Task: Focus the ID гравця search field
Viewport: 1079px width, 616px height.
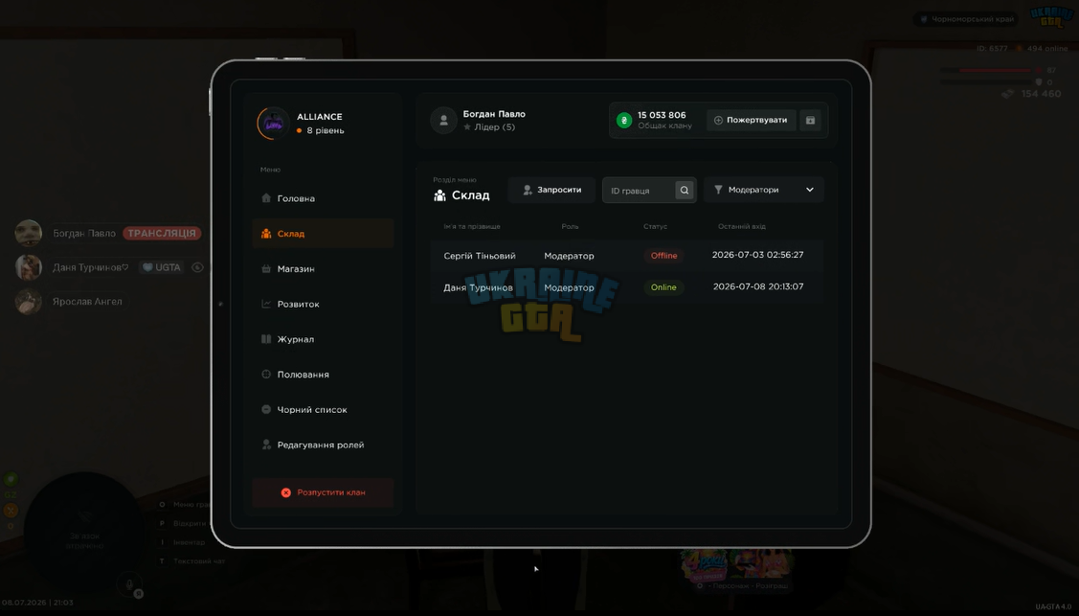Action: click(639, 190)
